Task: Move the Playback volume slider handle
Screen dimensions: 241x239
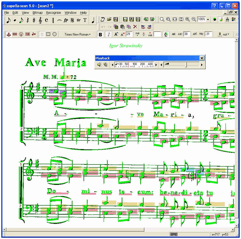Action: pyautogui.click(x=186, y=65)
